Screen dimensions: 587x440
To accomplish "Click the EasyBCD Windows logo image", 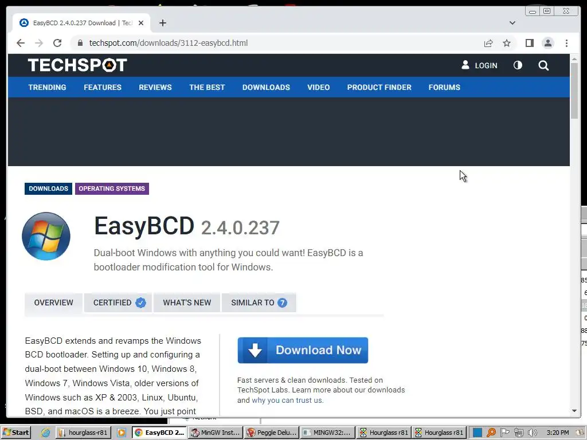I will point(46,237).
